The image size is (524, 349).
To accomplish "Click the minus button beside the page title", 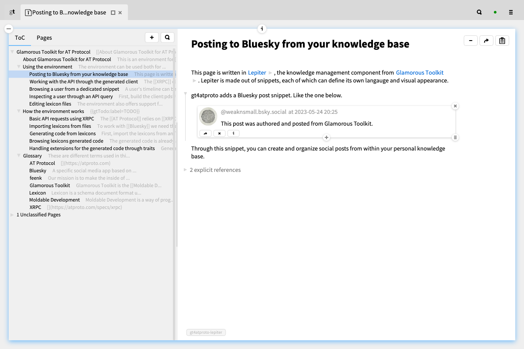I will coord(470,41).
